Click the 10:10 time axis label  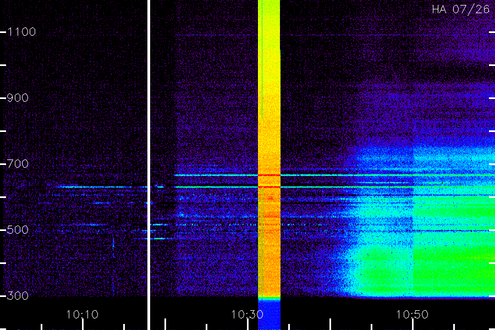[x=82, y=315]
